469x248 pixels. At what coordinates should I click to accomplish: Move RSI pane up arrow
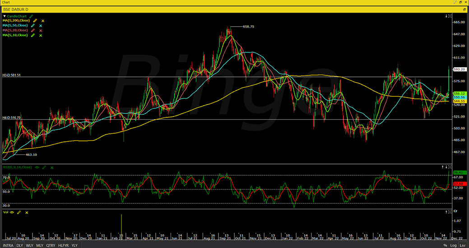(443, 167)
